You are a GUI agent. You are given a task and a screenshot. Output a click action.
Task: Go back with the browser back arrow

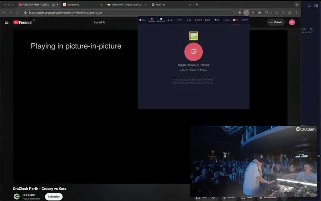(x=4, y=13)
